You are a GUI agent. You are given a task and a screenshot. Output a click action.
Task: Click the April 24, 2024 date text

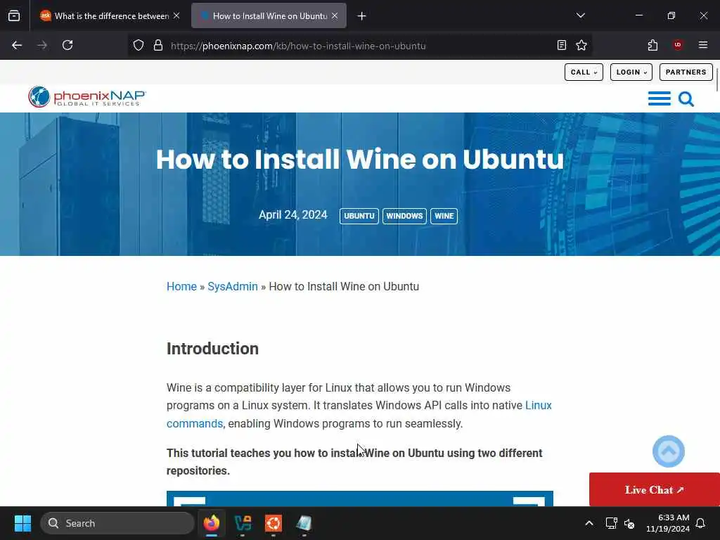(x=293, y=215)
